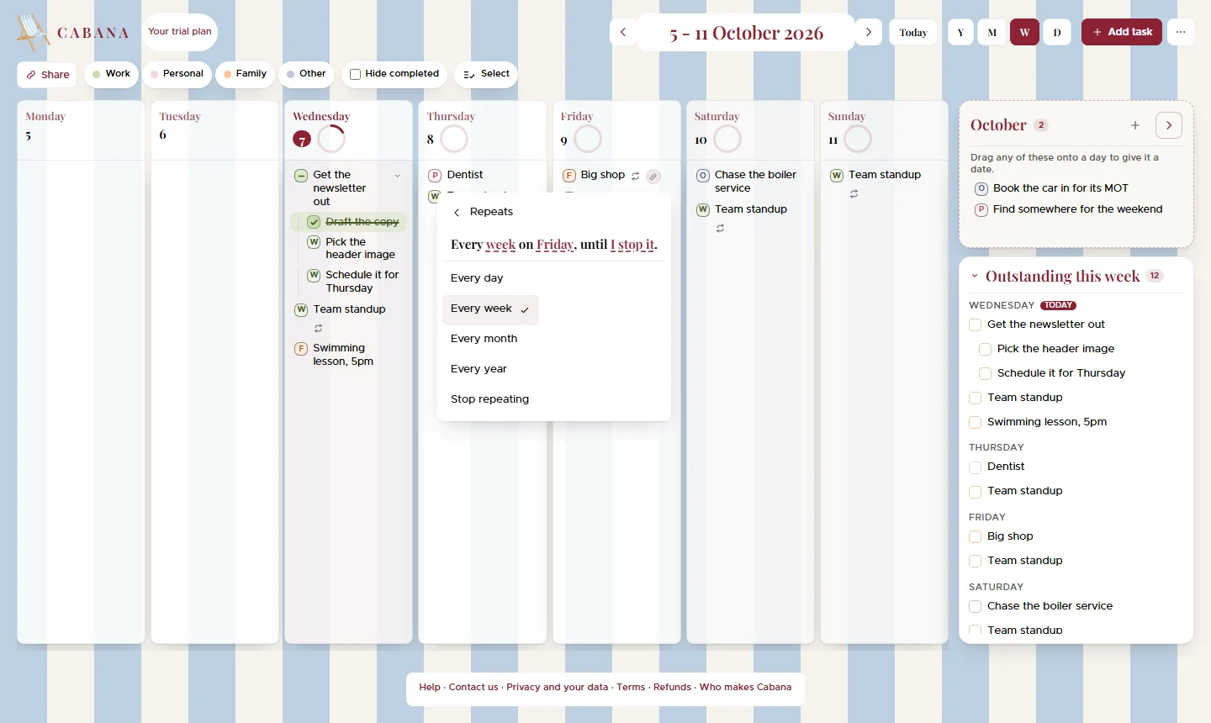The height and width of the screenshot is (723, 1211).
Task: Choose Every year repeat option
Action: point(479,369)
